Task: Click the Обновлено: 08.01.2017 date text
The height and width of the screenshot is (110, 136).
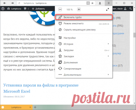Action: [14, 97]
